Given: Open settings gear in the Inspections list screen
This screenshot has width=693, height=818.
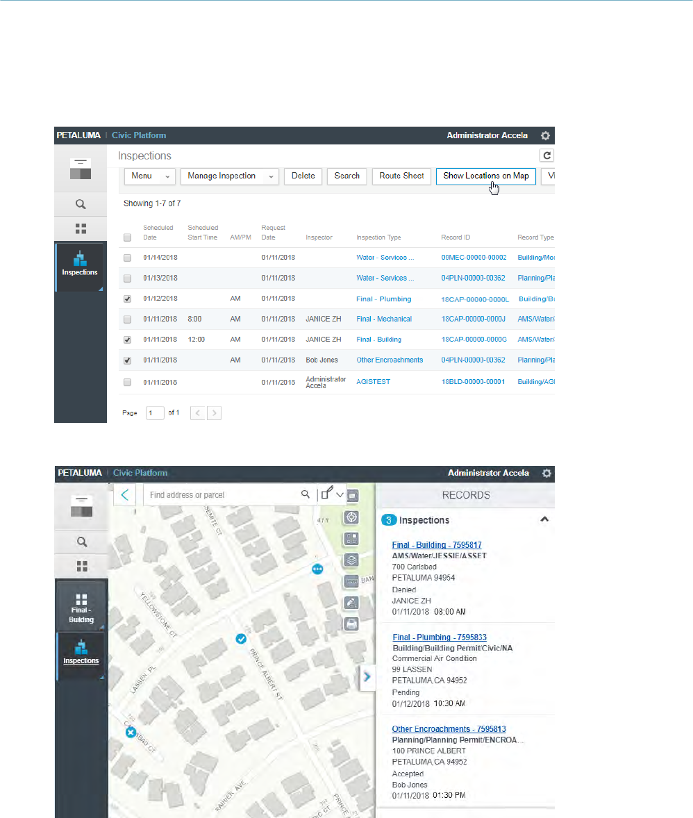Looking at the screenshot, I should [x=545, y=135].
